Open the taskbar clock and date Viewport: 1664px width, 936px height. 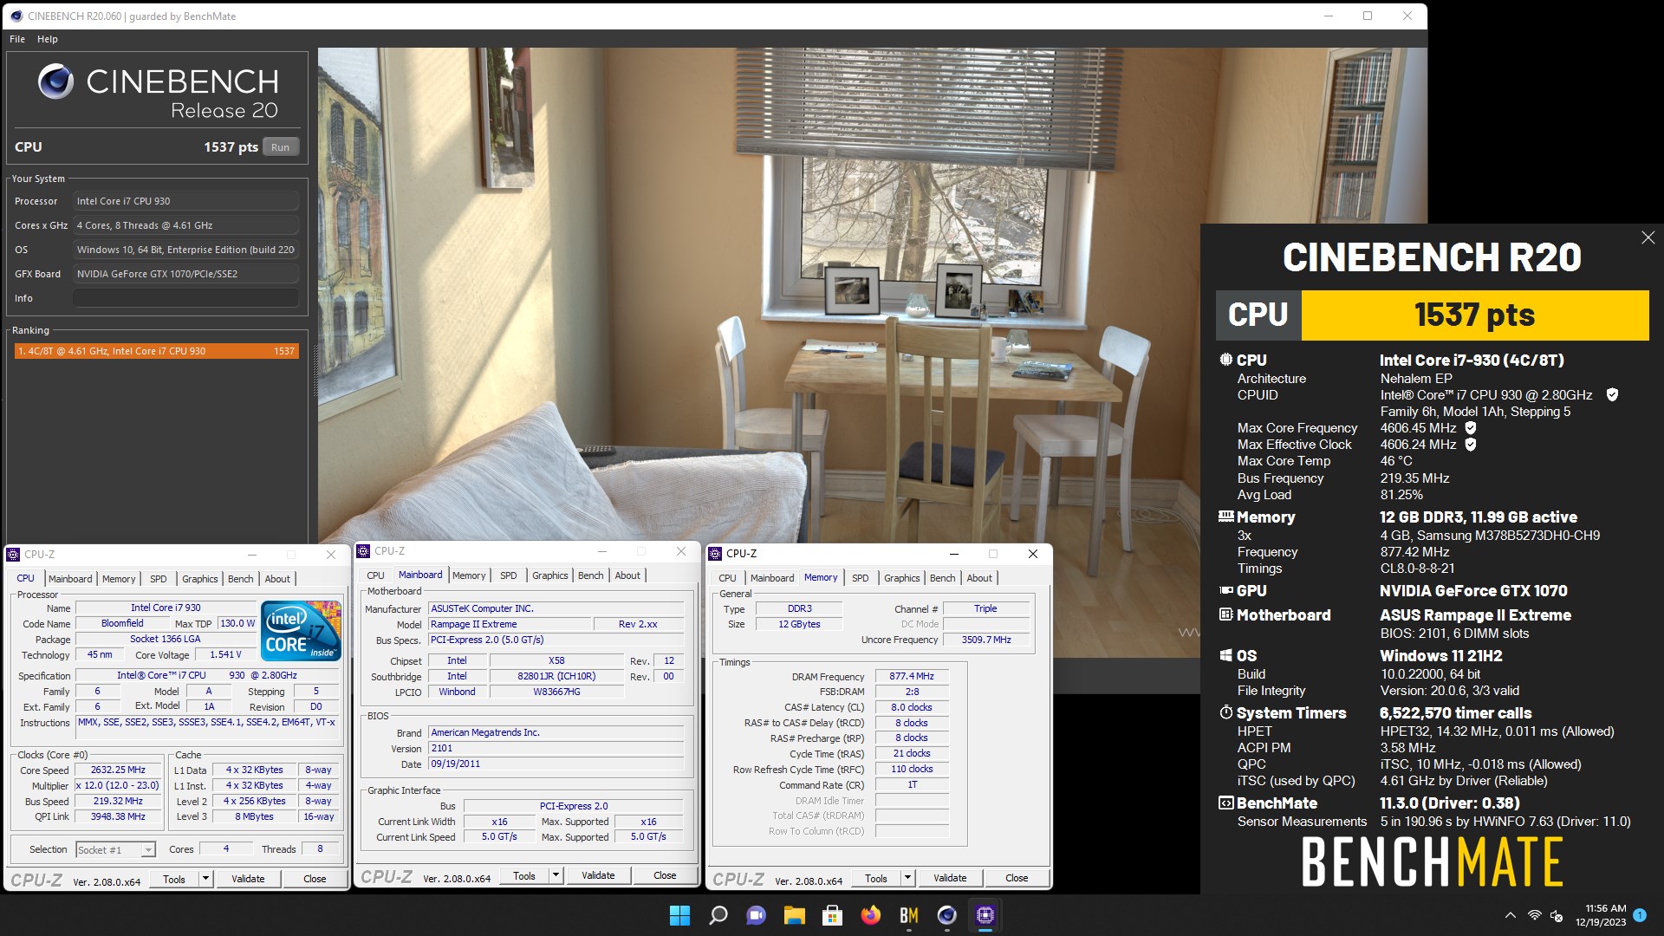(x=1601, y=915)
